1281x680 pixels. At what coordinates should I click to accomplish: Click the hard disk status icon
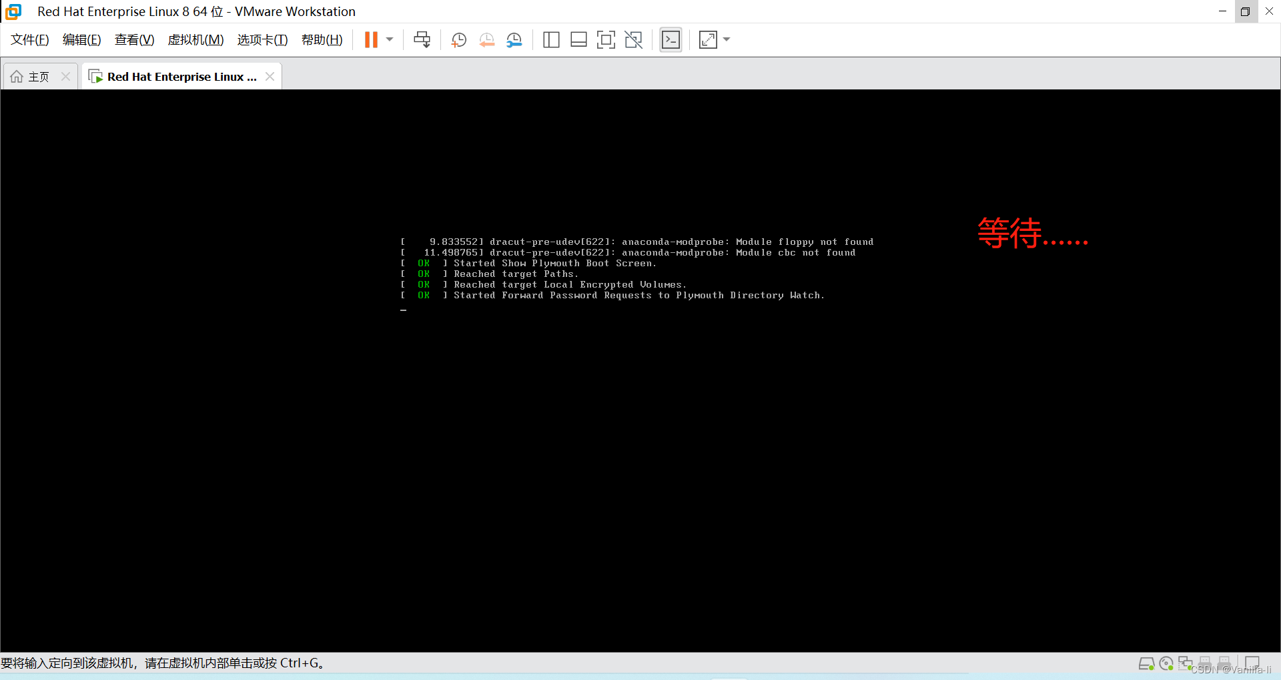click(x=1146, y=663)
